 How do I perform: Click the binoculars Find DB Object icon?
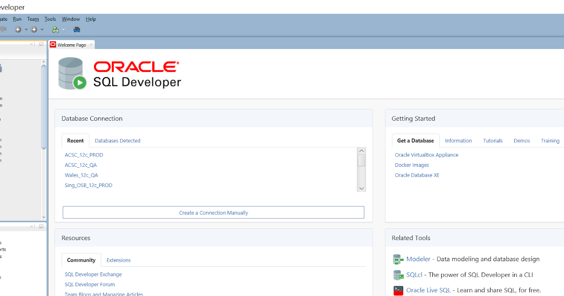(77, 30)
